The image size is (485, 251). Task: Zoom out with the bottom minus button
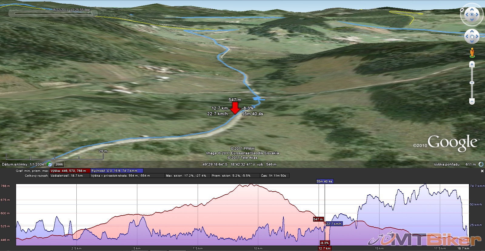(472, 101)
